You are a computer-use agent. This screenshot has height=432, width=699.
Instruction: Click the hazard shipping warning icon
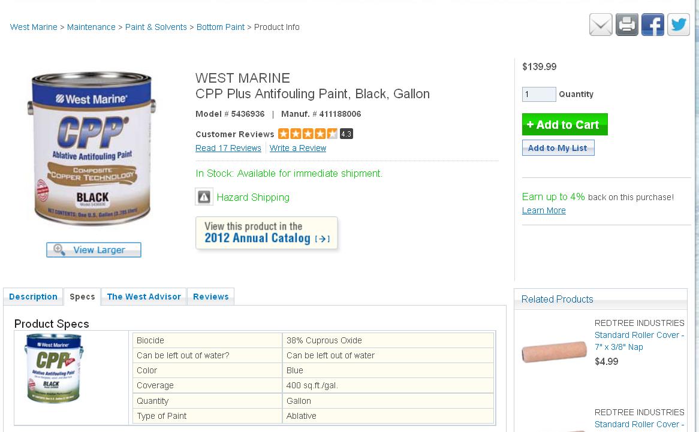[204, 197]
